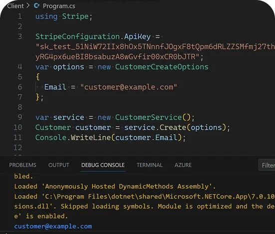Click the 'Skipped loading symbols' console line
The height and width of the screenshot is (234, 275).
[144, 207]
